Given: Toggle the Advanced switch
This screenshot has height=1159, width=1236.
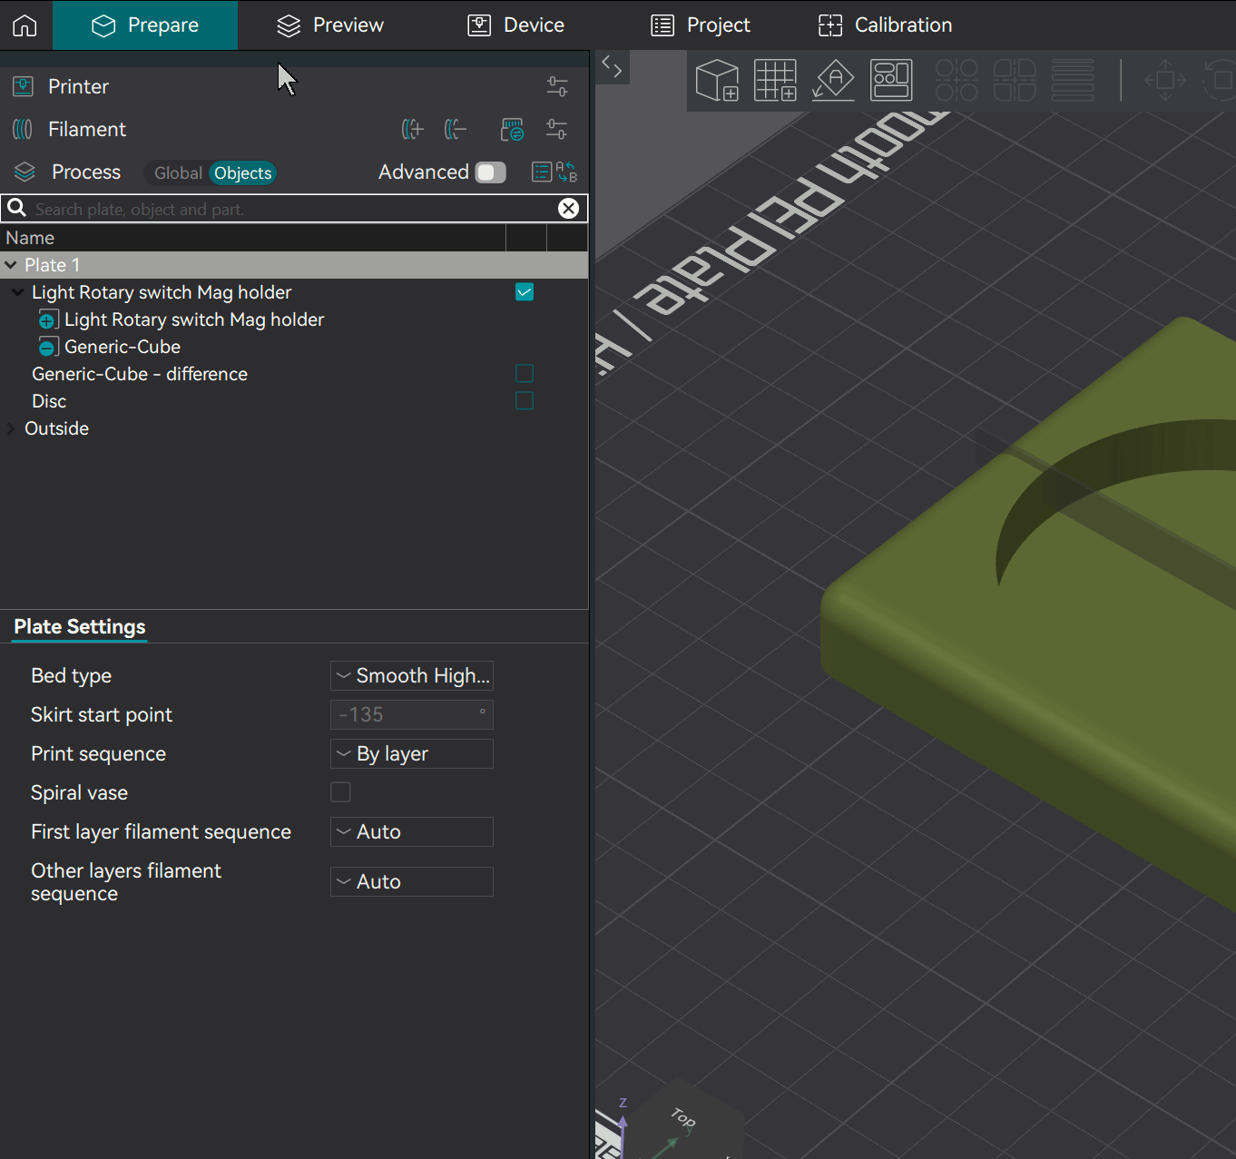Looking at the screenshot, I should click(491, 172).
